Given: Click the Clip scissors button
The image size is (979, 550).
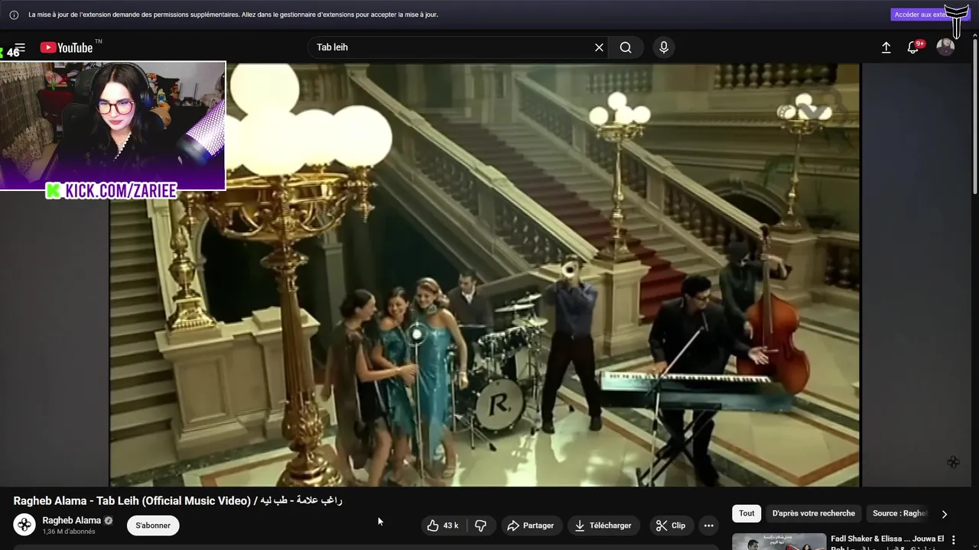Looking at the screenshot, I should (x=671, y=526).
